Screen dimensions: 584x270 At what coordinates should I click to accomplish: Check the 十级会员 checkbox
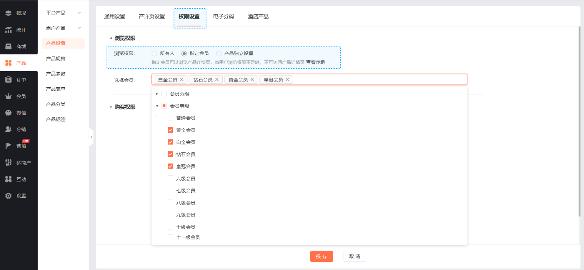[171, 226]
